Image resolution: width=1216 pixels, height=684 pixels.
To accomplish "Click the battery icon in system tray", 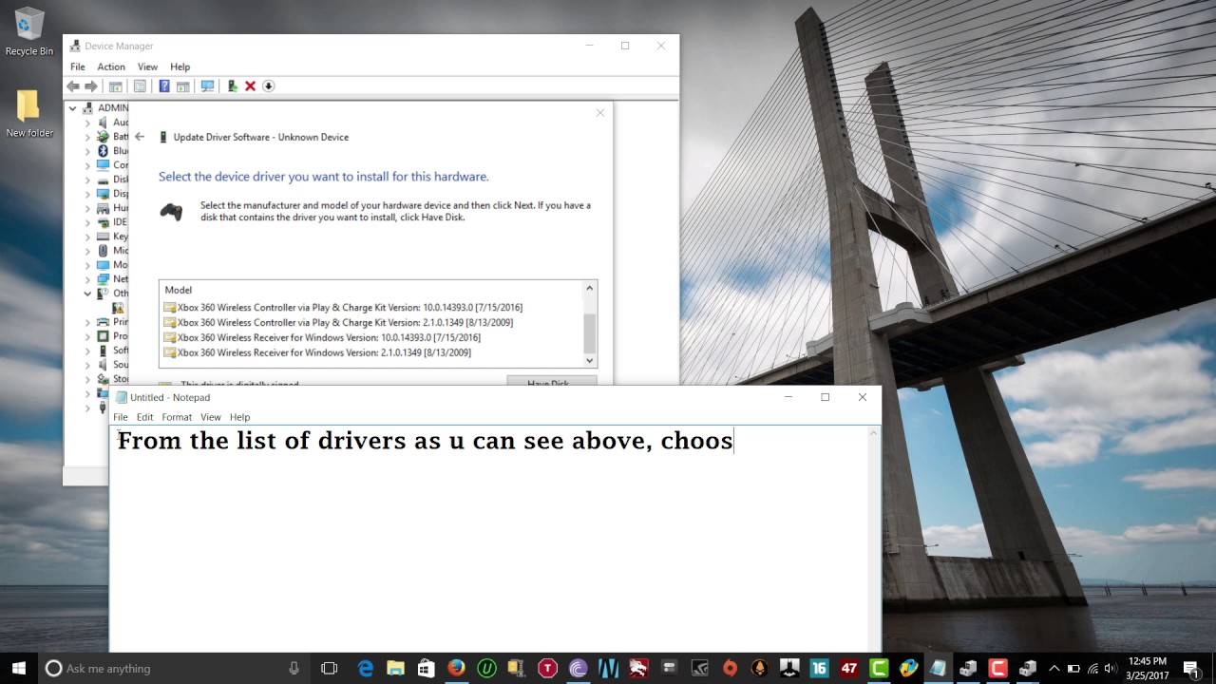I will tap(1074, 669).
